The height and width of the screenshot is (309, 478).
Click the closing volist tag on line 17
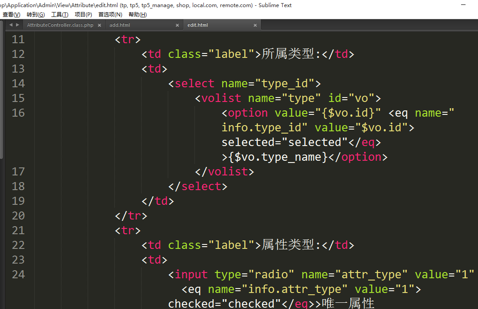224,171
